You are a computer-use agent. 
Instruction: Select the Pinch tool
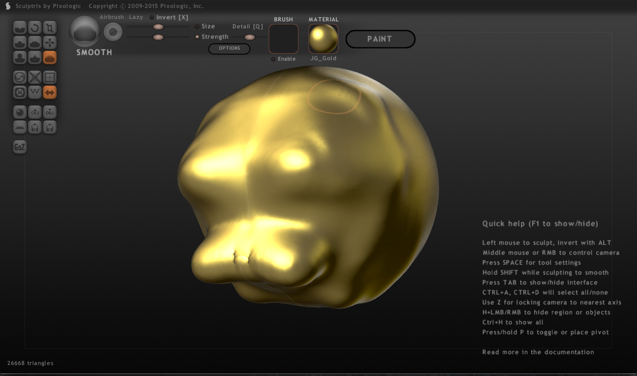click(x=34, y=57)
